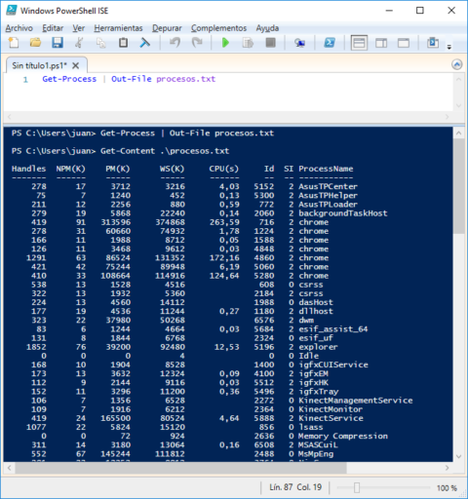Open the Archivo menu
Image resolution: width=468 pixels, height=499 pixels.
pyautogui.click(x=19, y=28)
